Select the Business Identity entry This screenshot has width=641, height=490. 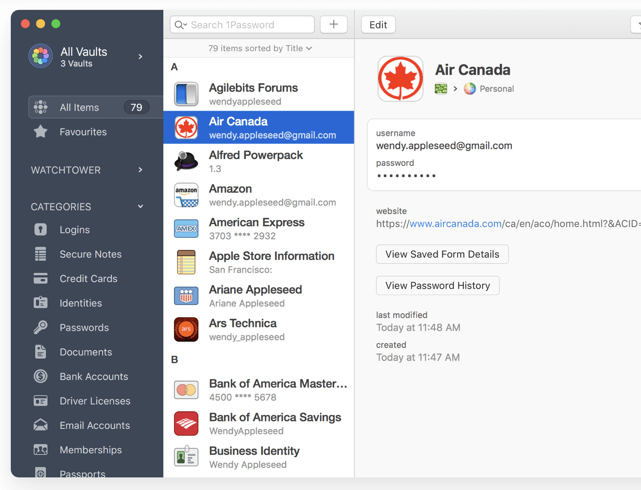click(x=259, y=457)
